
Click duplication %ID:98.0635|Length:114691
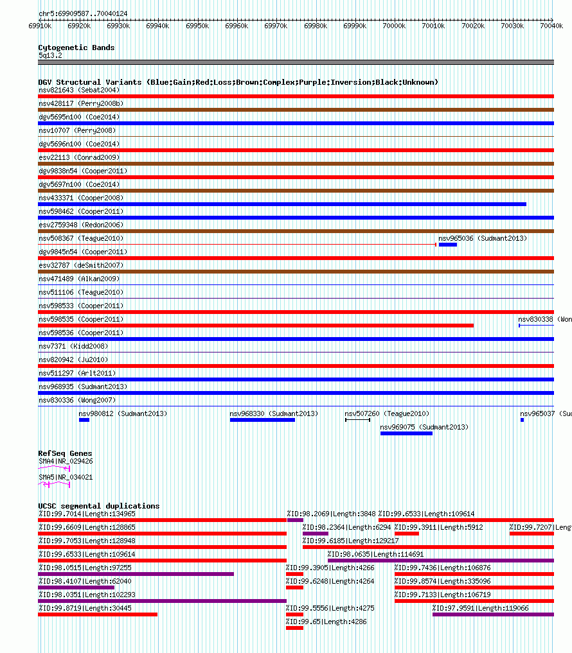(441, 561)
